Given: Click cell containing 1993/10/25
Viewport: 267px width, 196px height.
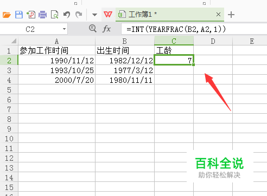Looking at the screenshot, I should coord(56,70).
